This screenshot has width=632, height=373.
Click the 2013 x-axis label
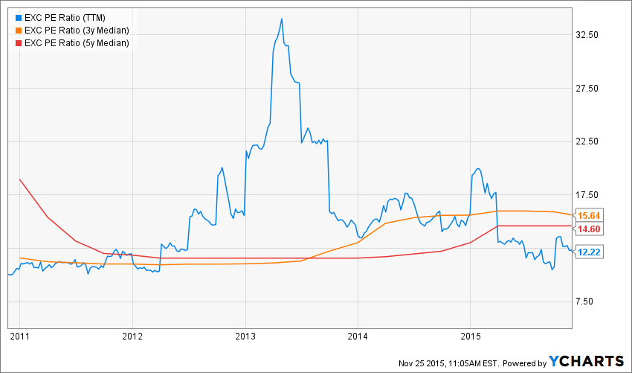(245, 336)
